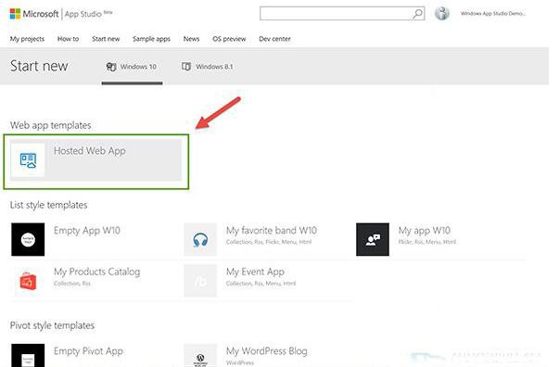This screenshot has height=367, width=559.
Task: Open Windows App Studio Demo account name
Action: pos(493,14)
